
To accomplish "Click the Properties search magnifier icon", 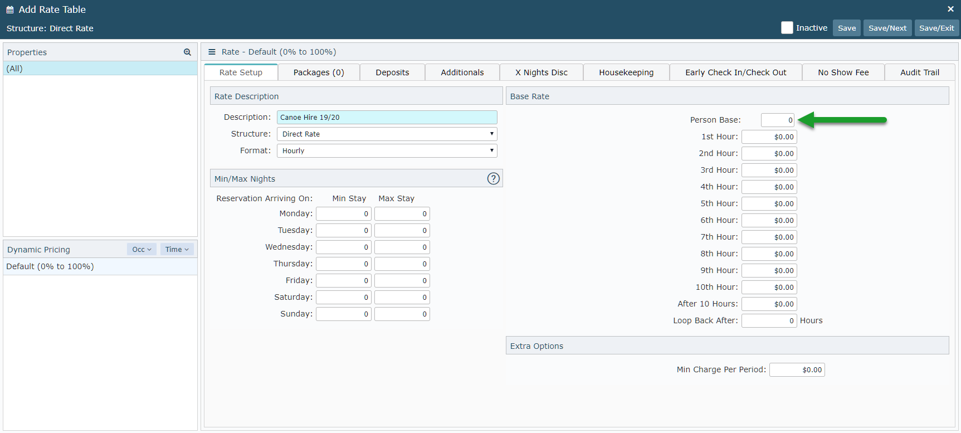I will 187,52.
